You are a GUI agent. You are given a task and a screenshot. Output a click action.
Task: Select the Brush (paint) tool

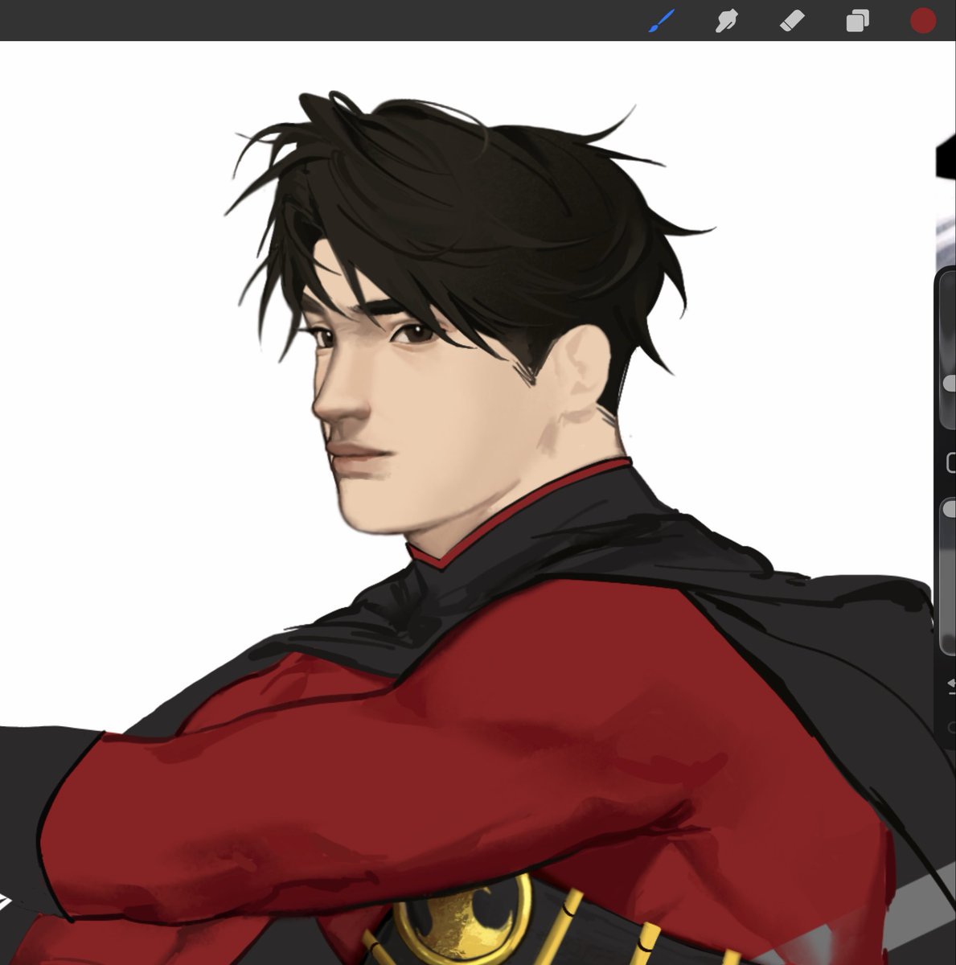point(662,21)
